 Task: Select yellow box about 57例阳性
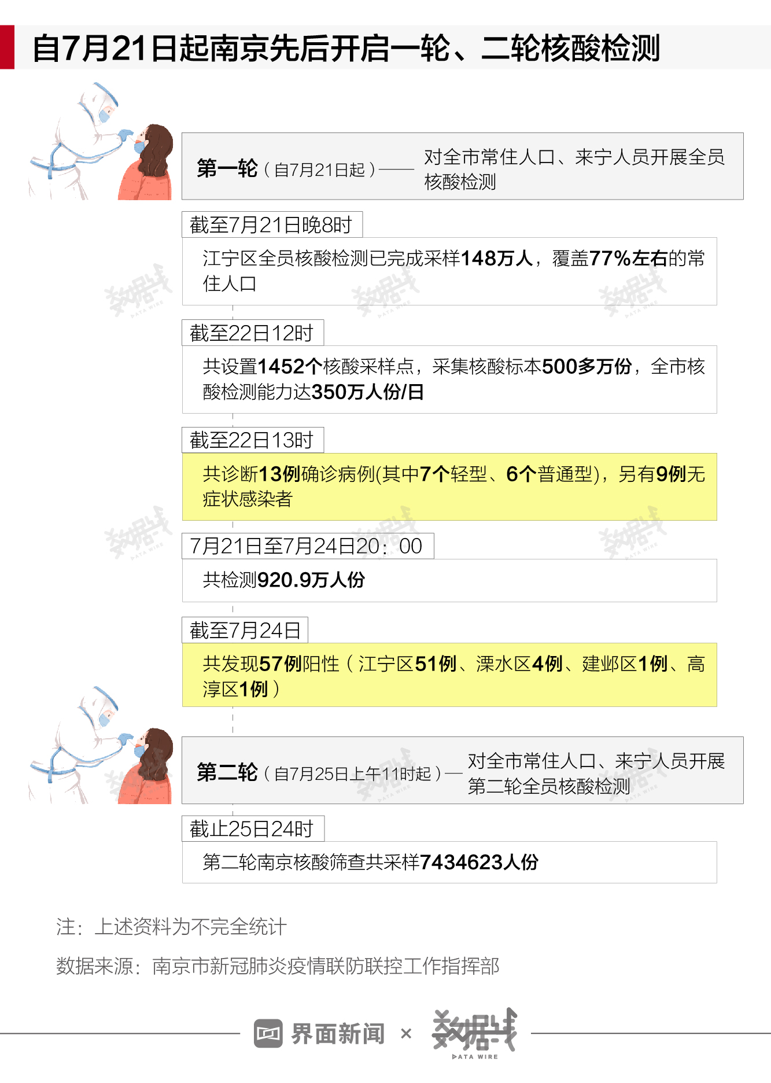tap(449, 675)
